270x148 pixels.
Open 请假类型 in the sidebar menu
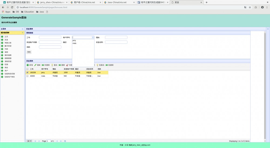pos(8,61)
